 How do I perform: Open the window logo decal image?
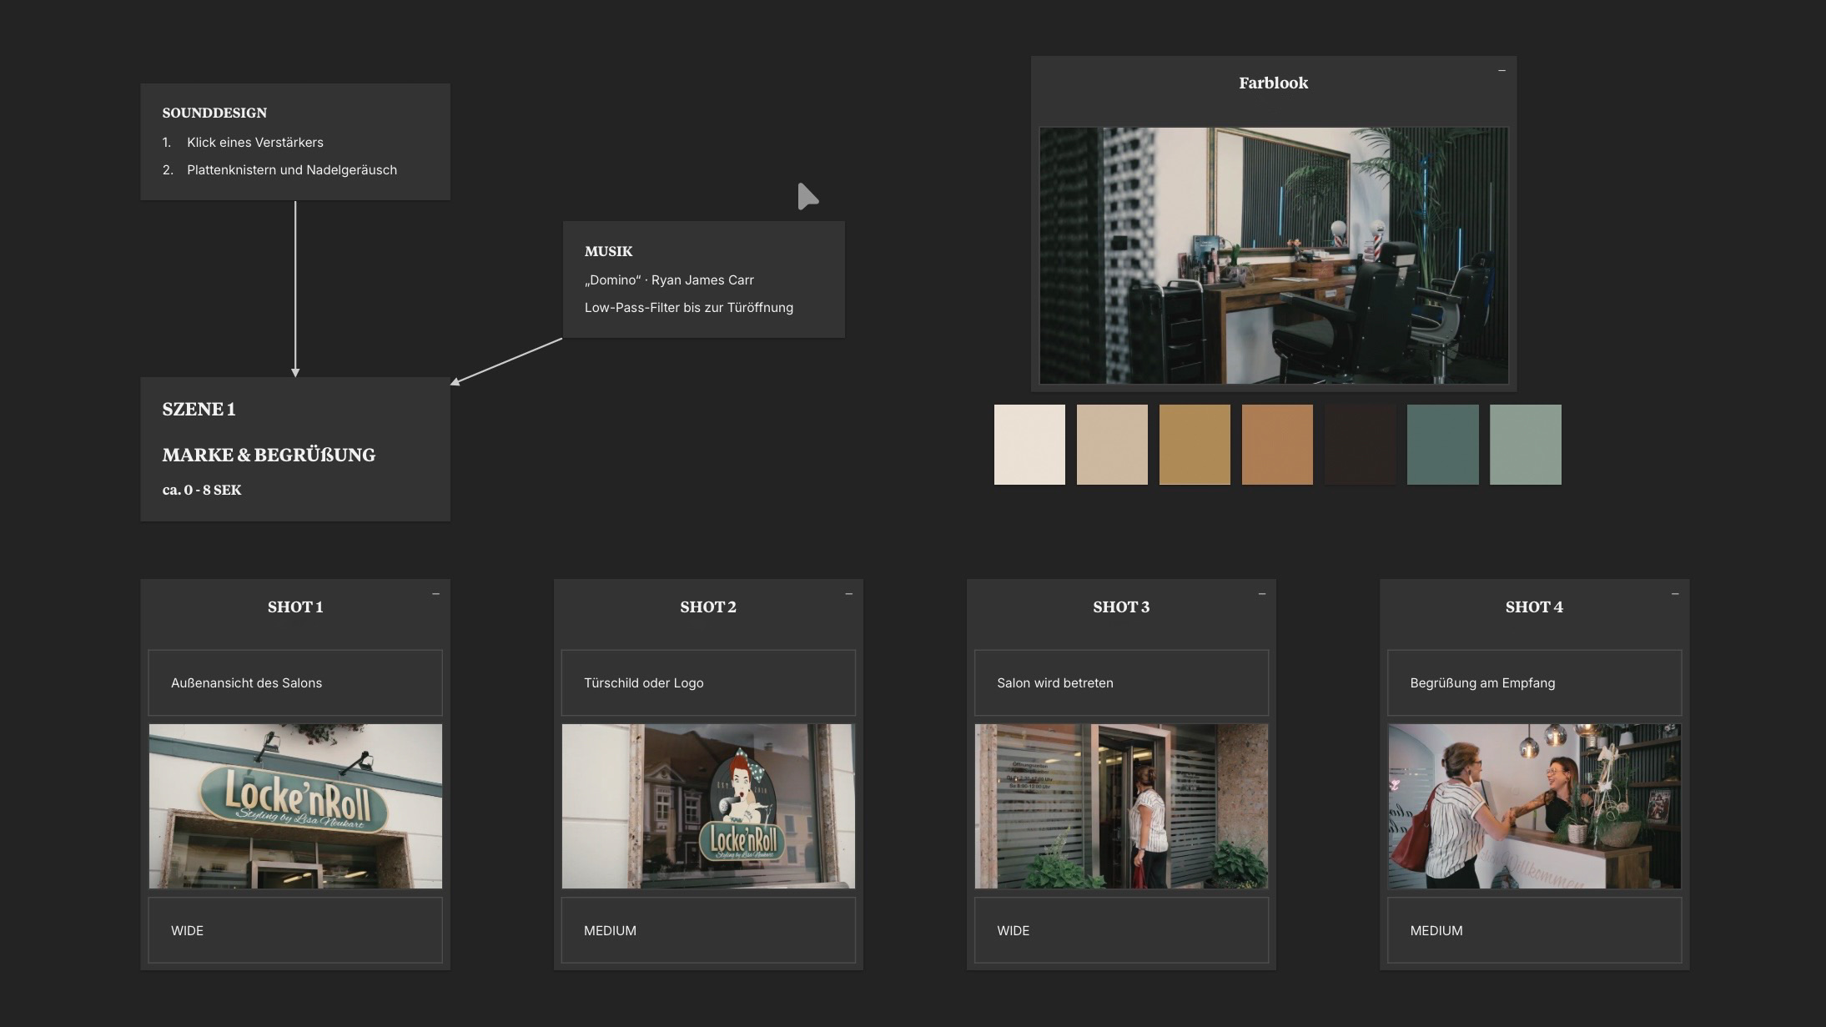tap(708, 806)
